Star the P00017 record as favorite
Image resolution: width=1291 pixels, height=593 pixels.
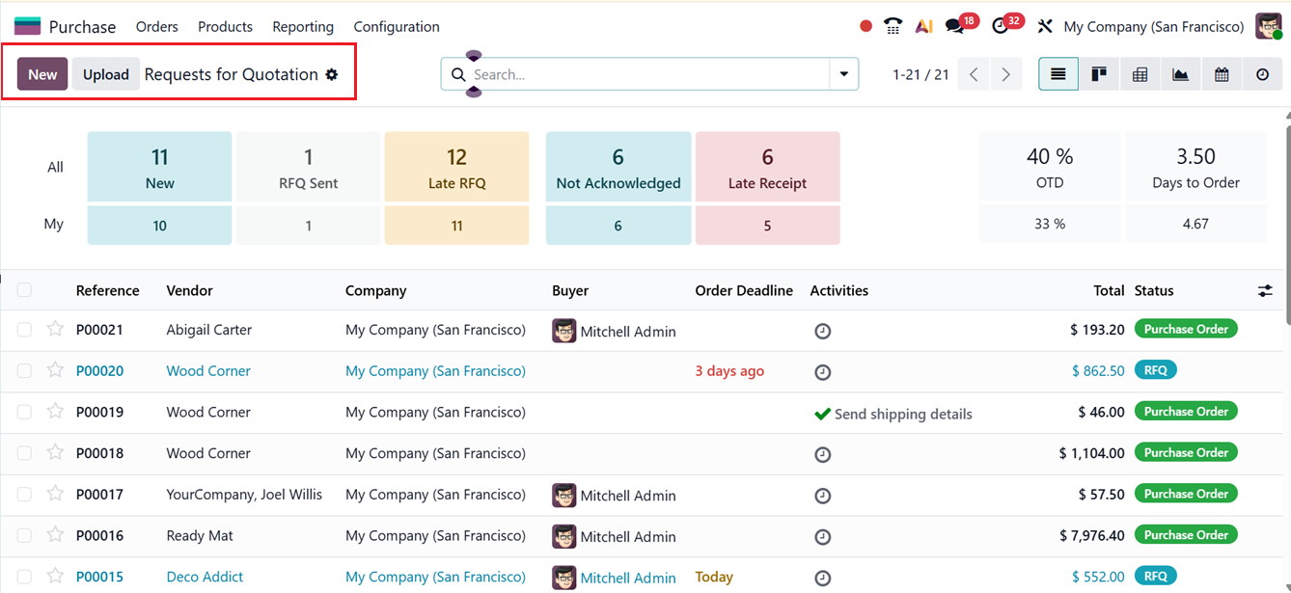click(x=55, y=495)
